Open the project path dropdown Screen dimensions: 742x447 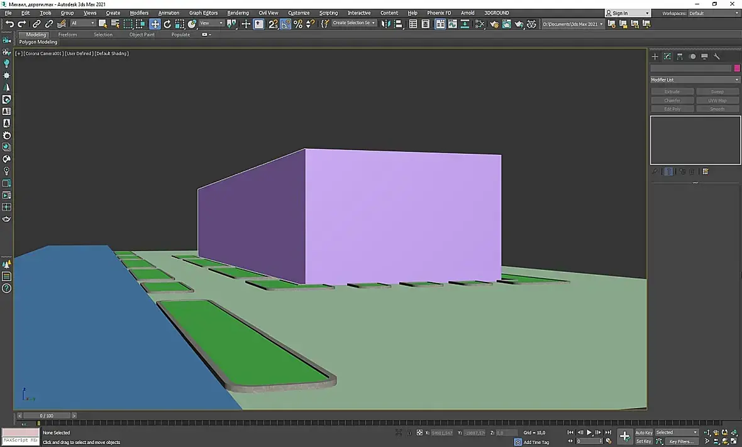pyautogui.click(x=573, y=24)
